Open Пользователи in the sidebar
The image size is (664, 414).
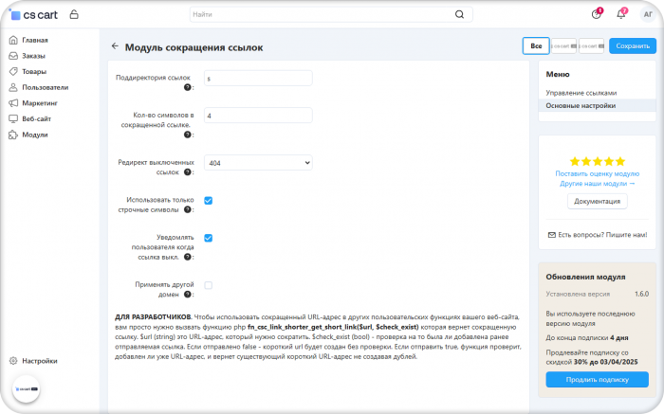coord(46,87)
